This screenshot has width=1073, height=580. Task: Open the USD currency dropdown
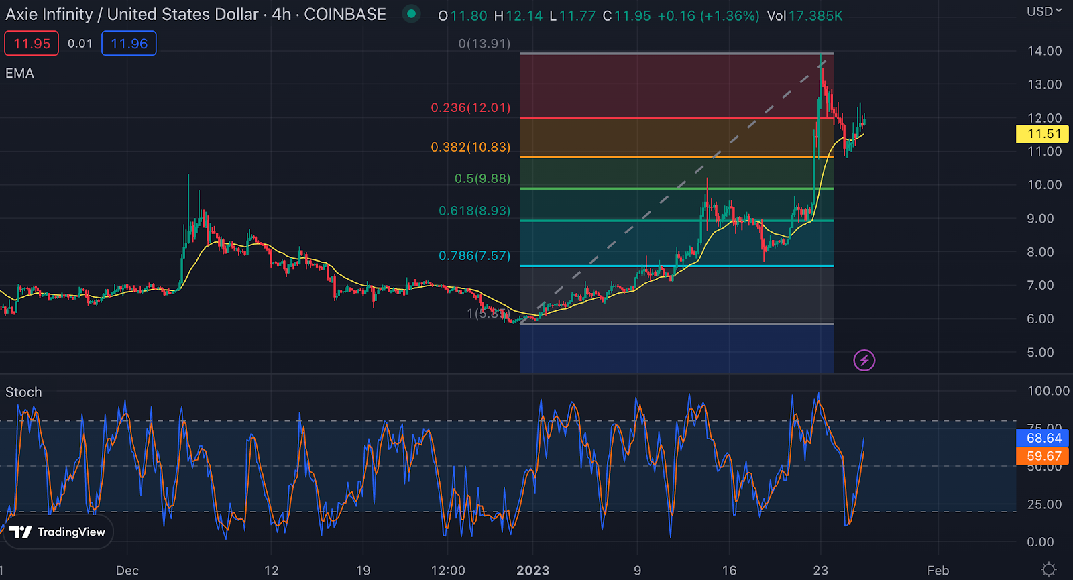1044,11
